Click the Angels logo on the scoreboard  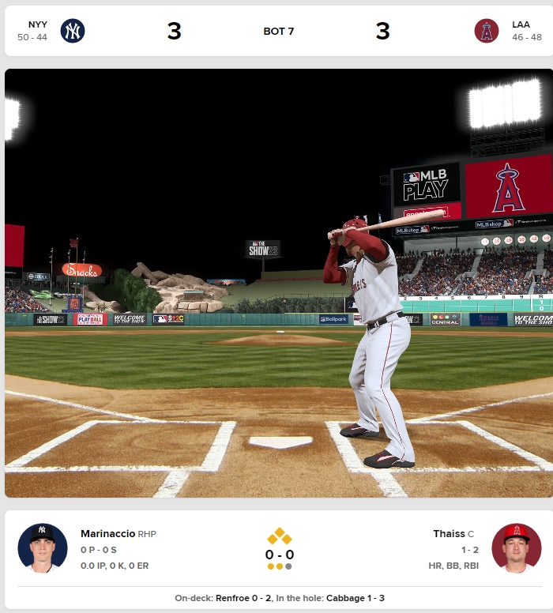pos(508,188)
